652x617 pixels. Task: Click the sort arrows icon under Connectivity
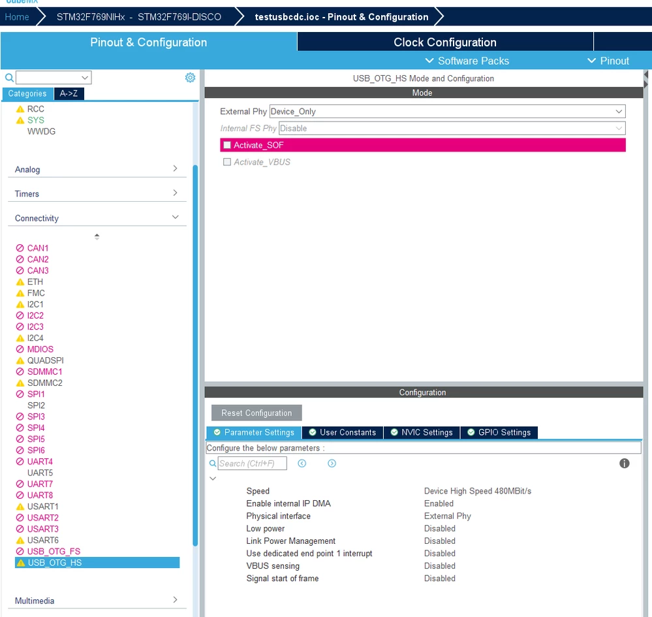click(97, 236)
